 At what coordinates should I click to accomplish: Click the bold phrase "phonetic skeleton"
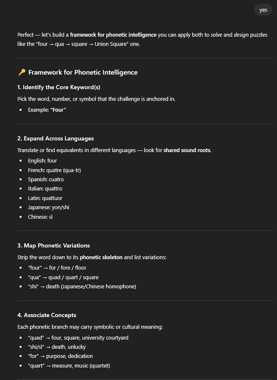101,257
